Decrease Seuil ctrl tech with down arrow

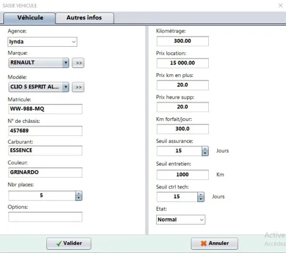[201, 199]
